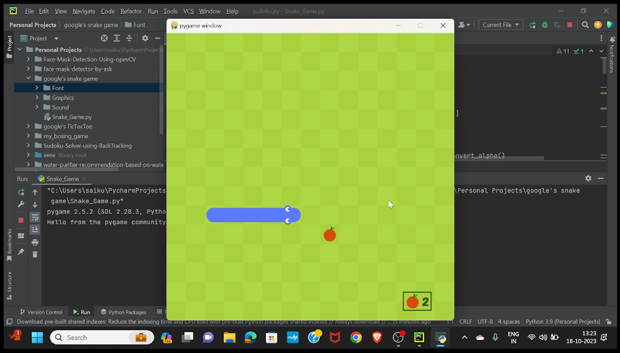Toggle the Project tool window side button
The width and height of the screenshot is (620, 353).
pyautogui.click(x=10, y=46)
